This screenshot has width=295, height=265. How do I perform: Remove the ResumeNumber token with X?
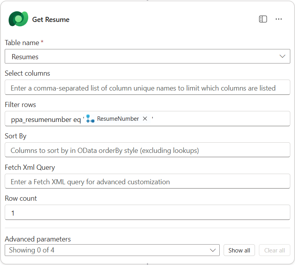(x=145, y=119)
